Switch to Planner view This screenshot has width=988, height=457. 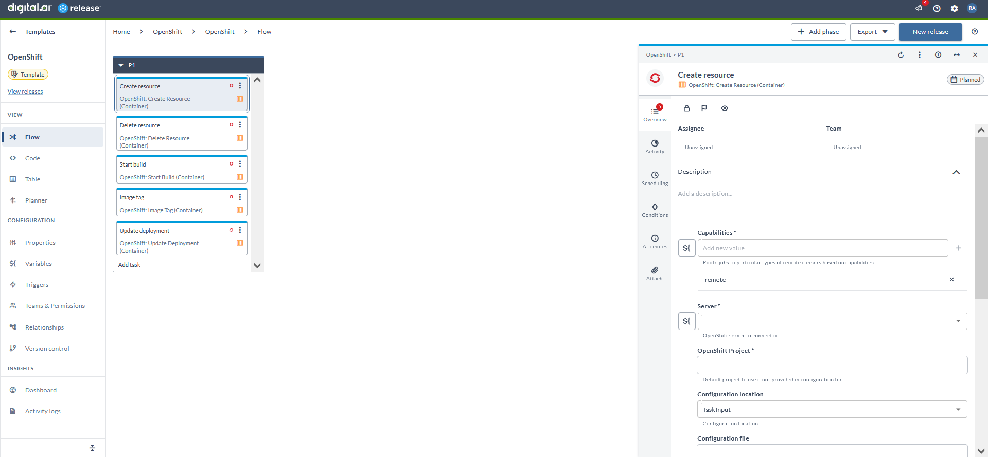(x=53, y=200)
